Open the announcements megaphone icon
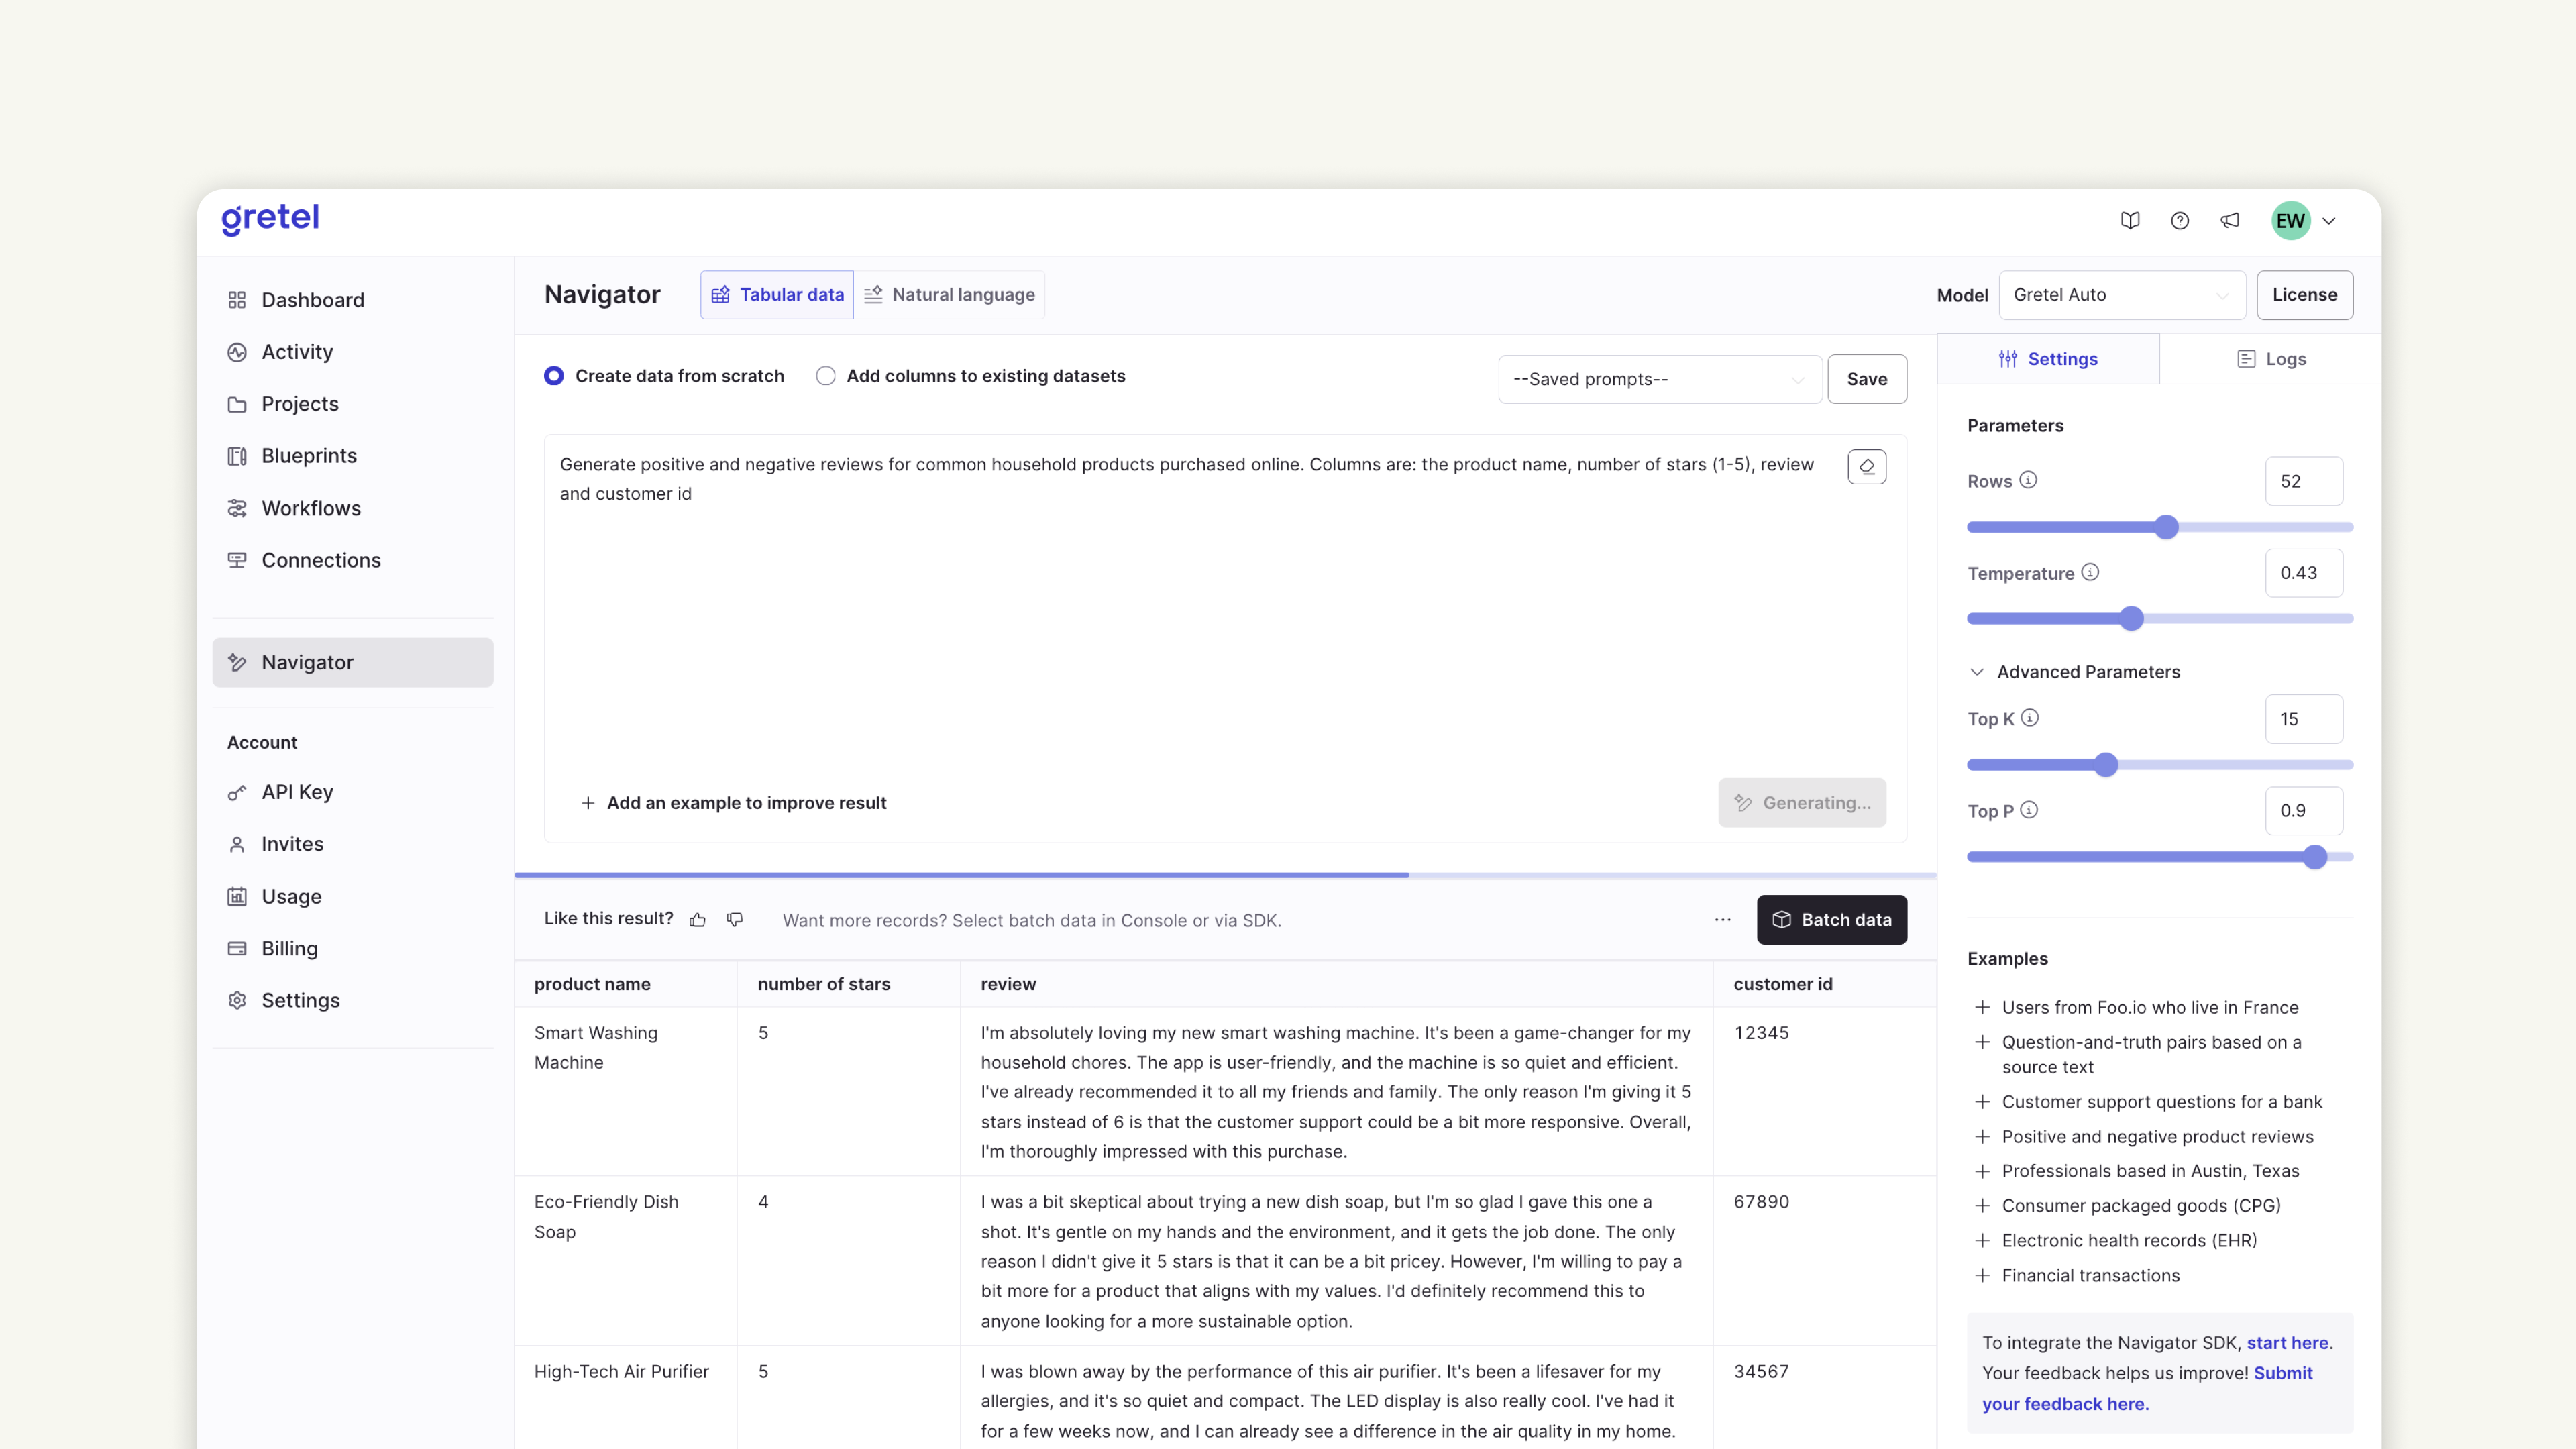 click(2230, 221)
